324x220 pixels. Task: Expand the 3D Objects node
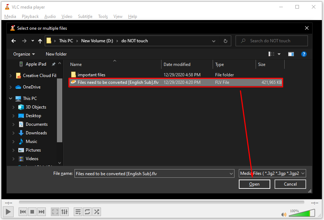click(14, 107)
